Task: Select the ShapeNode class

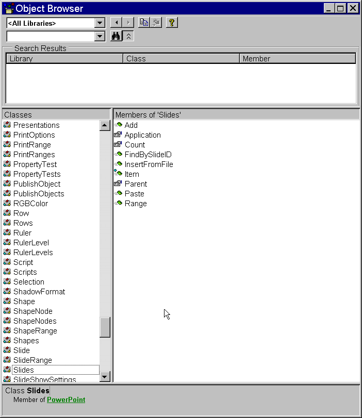Action: tap(33, 311)
